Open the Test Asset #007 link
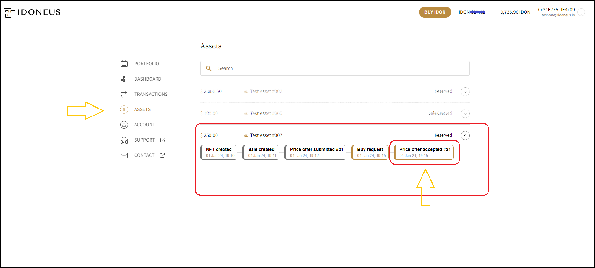 click(x=266, y=135)
